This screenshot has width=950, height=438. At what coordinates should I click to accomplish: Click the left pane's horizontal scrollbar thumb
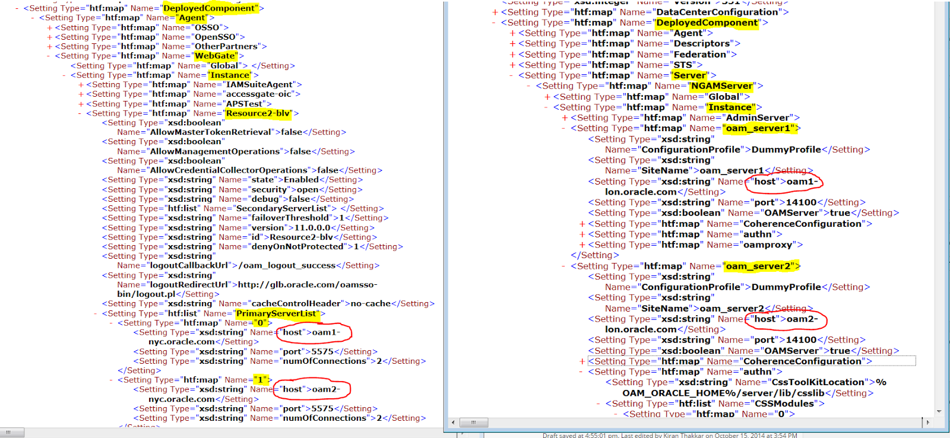(12, 433)
